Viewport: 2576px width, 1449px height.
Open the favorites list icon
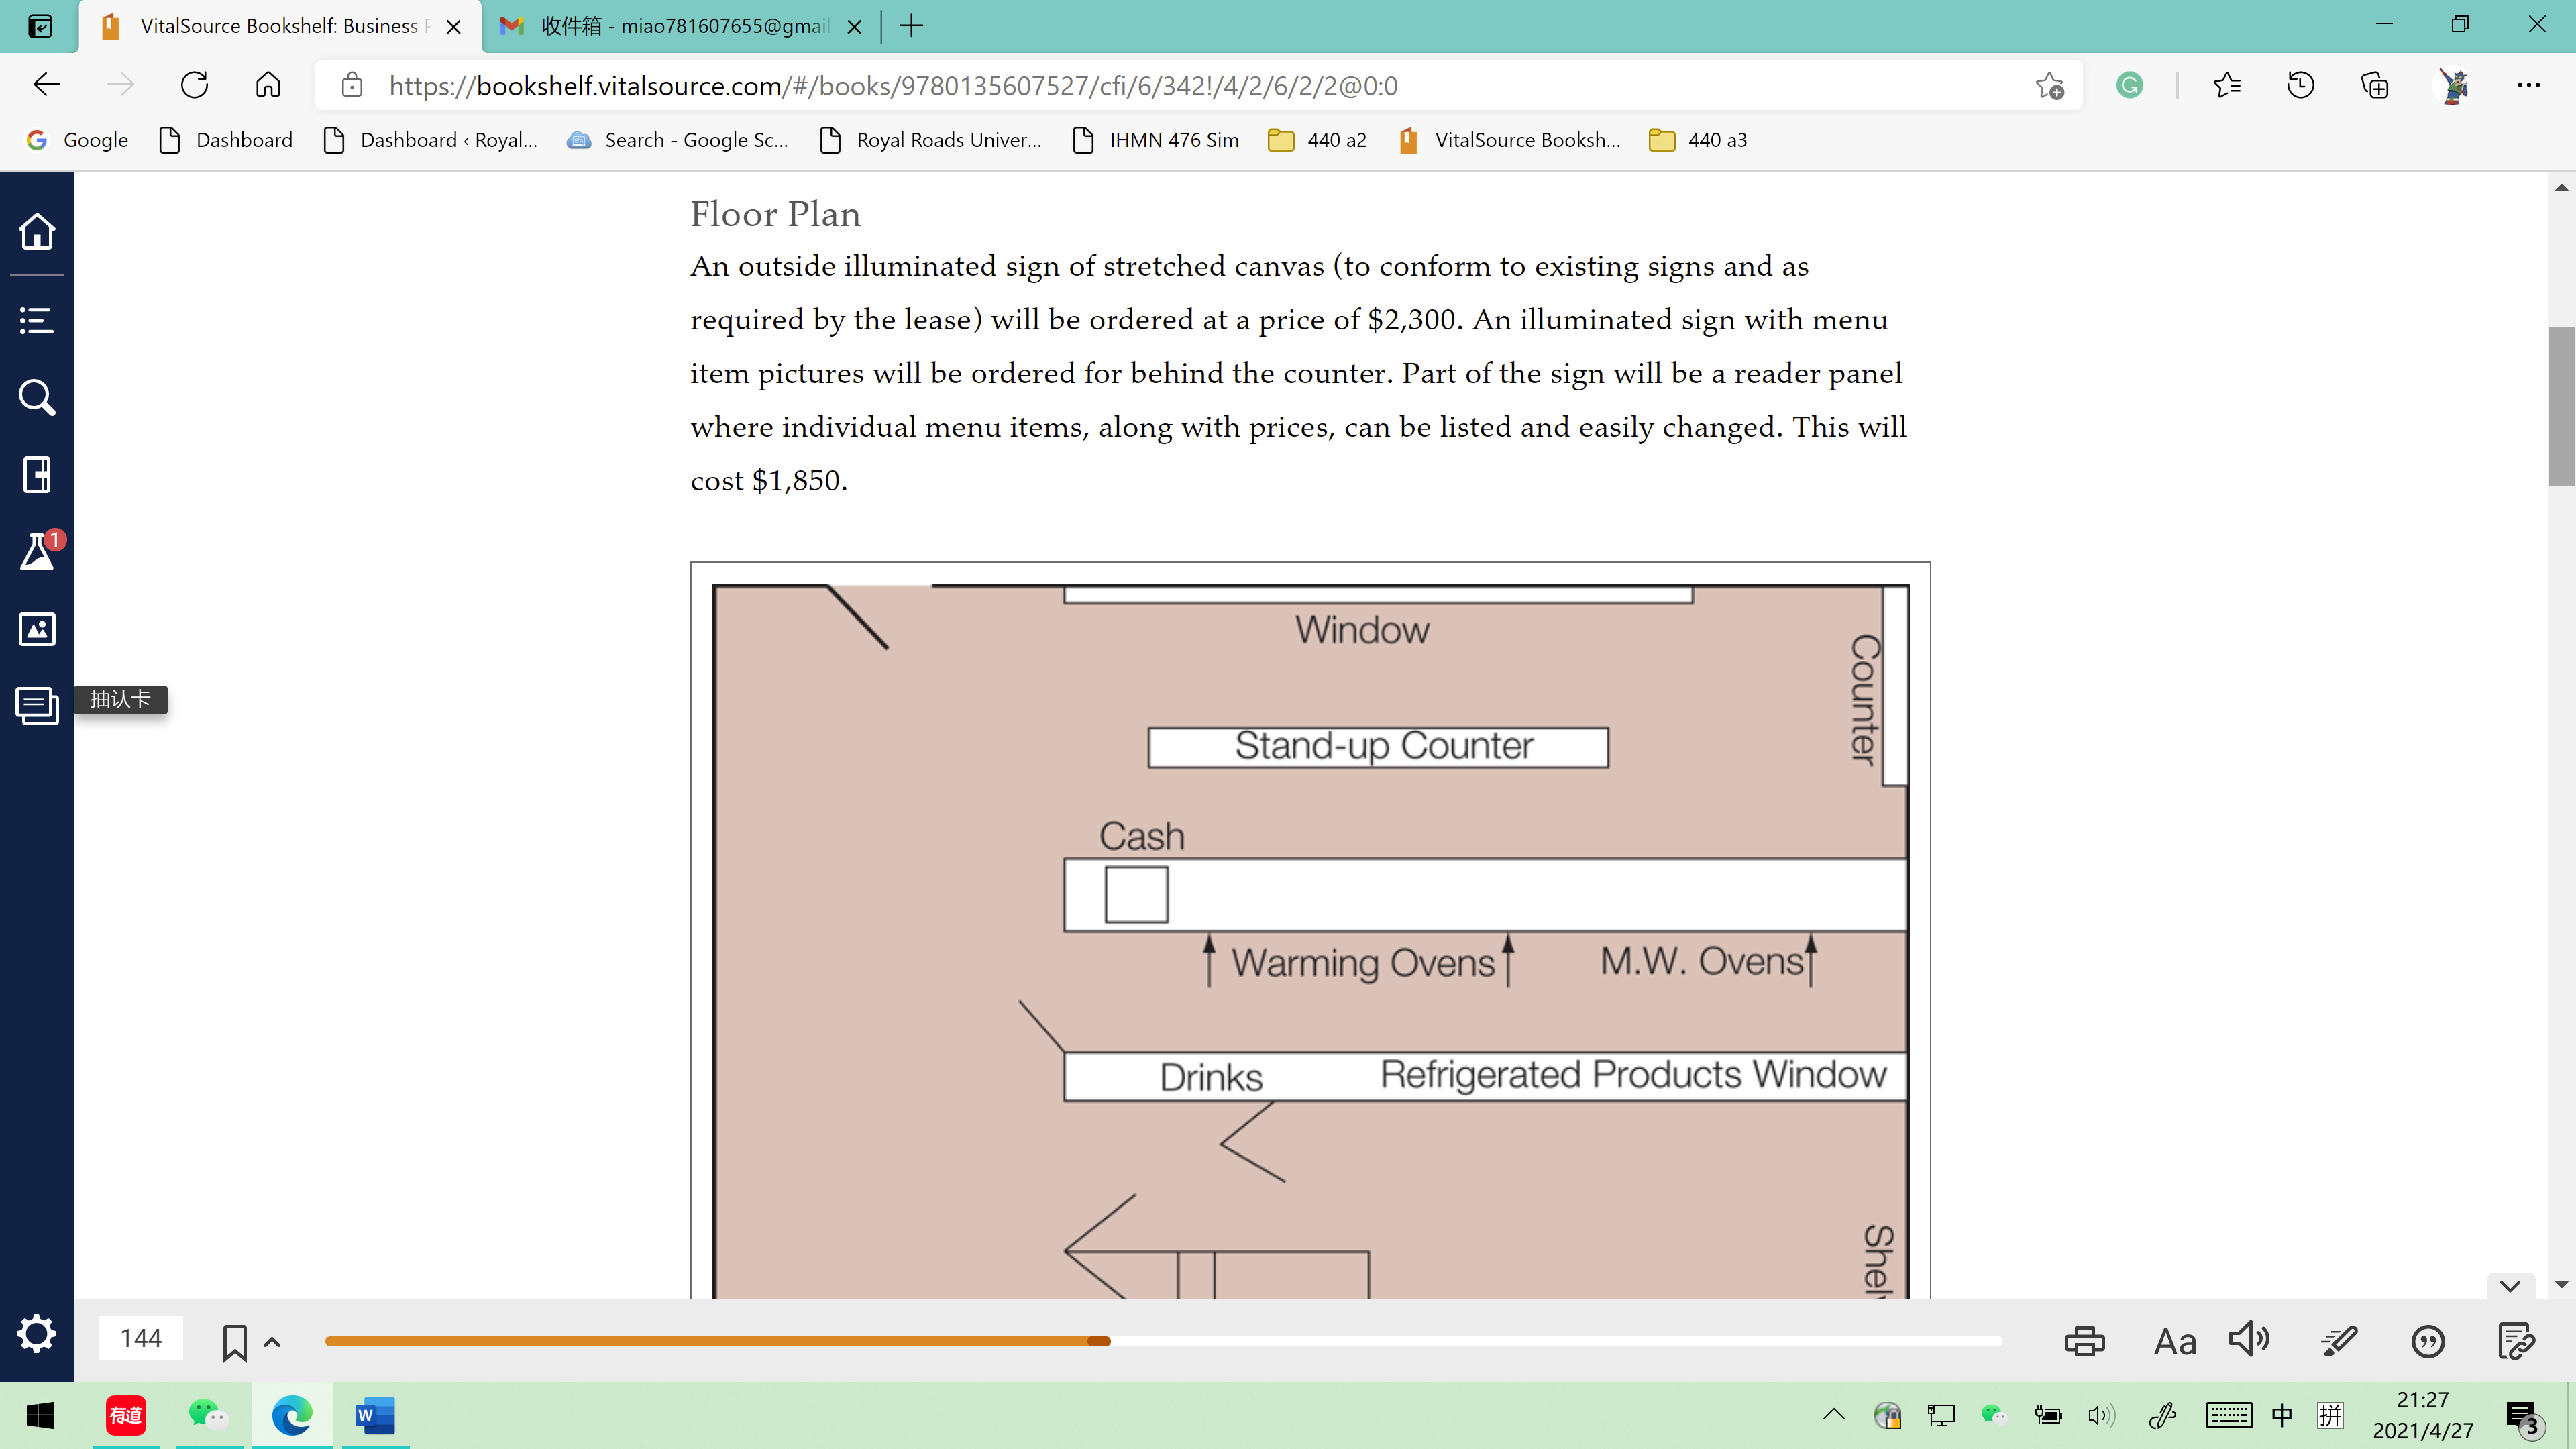tap(2227, 86)
